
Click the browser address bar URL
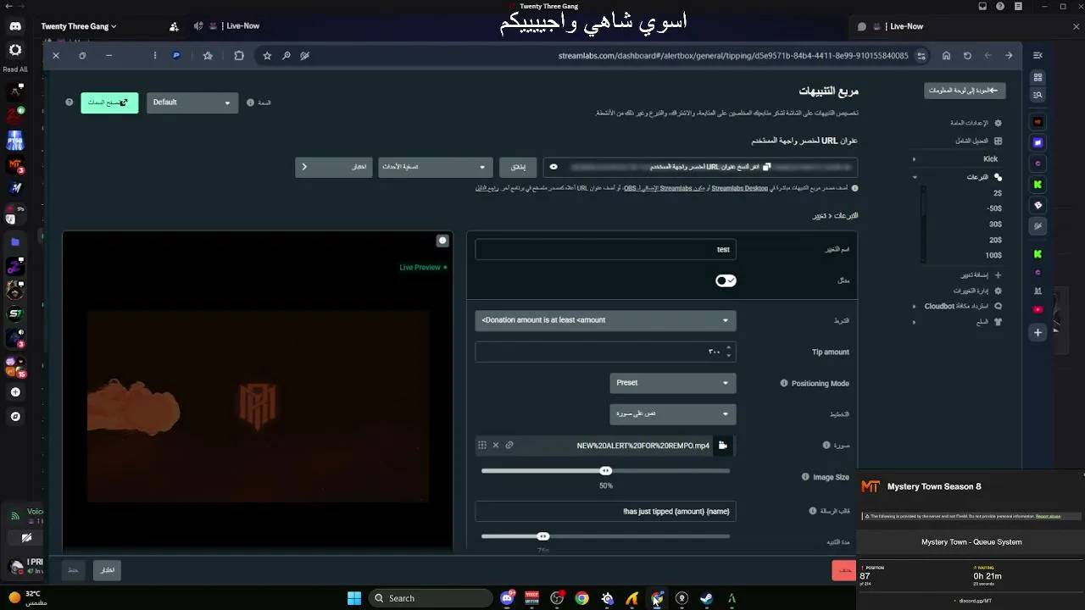[x=733, y=56]
